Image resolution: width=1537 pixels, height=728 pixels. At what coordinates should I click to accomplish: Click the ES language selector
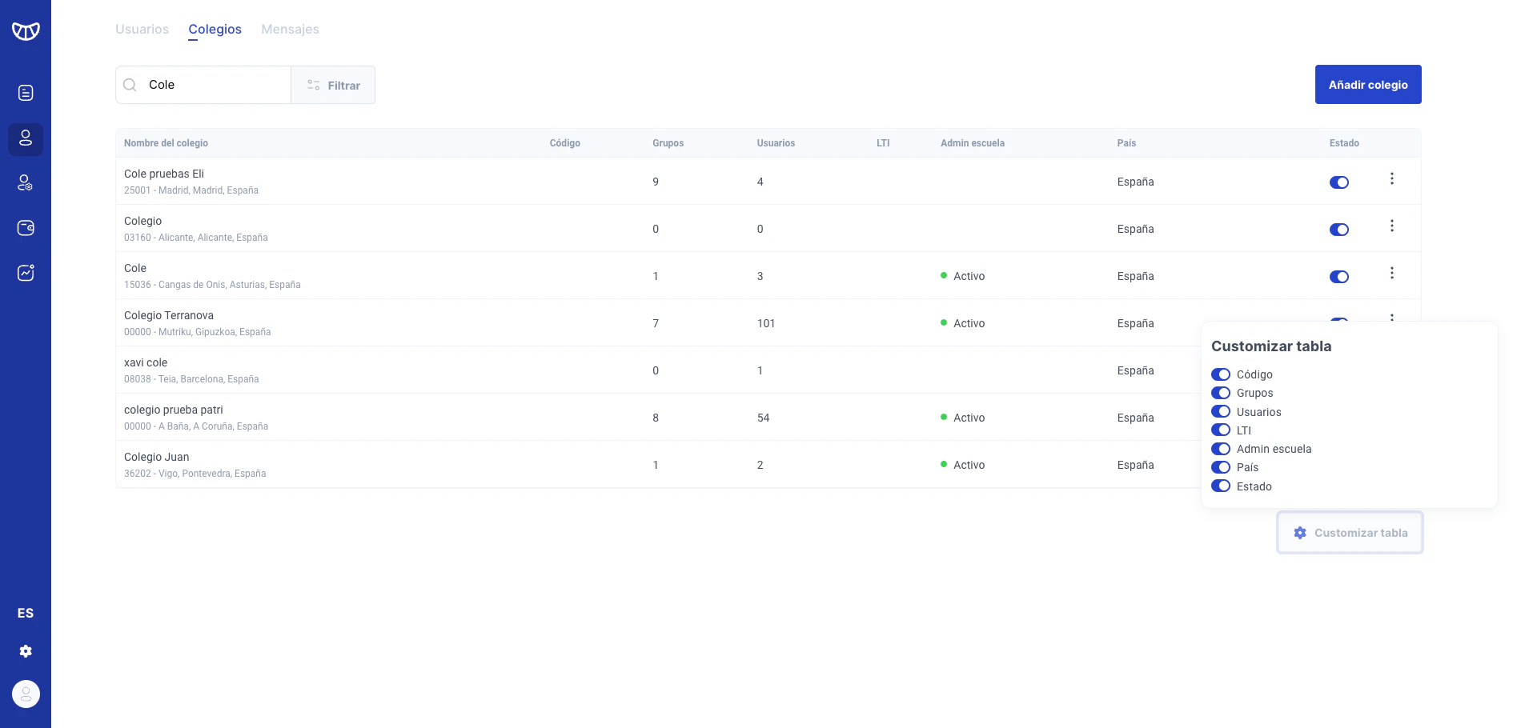pos(26,613)
